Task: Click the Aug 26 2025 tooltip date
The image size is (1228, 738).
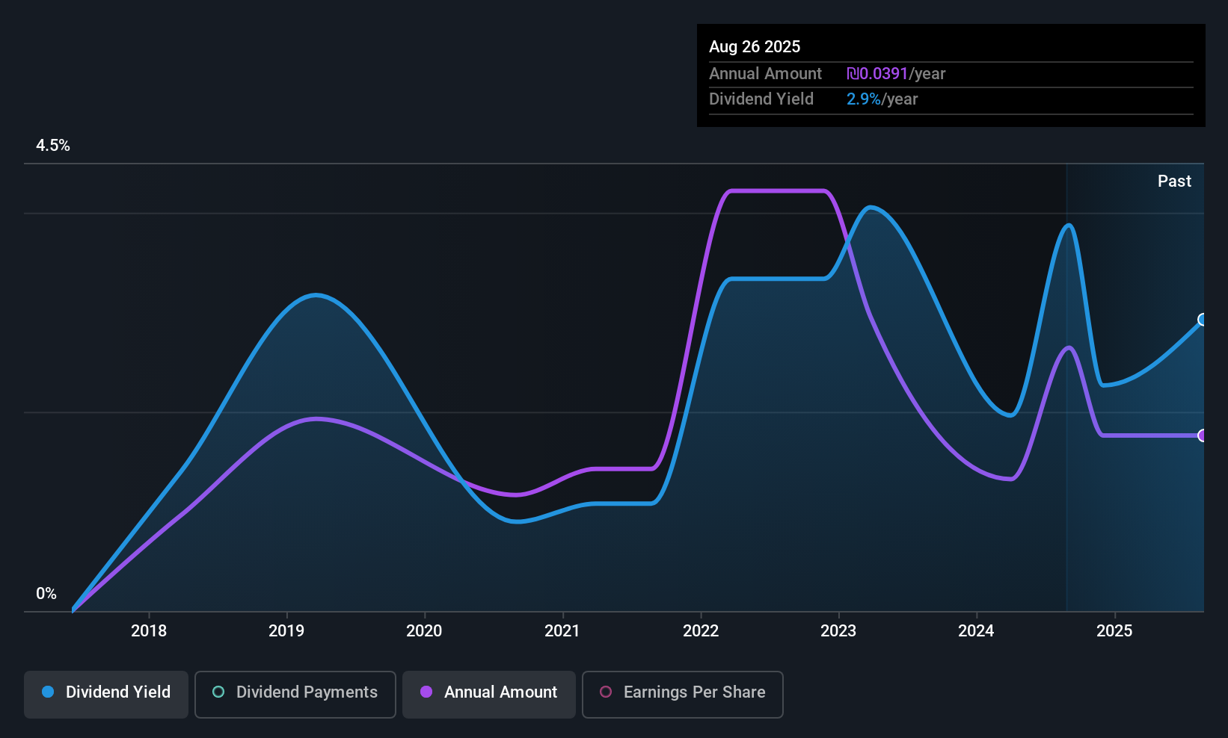Action: click(x=755, y=46)
